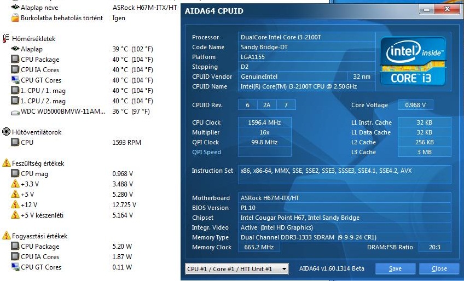Click the BIOS Version value P1.10
This screenshot has width=464, height=281.
click(345, 208)
